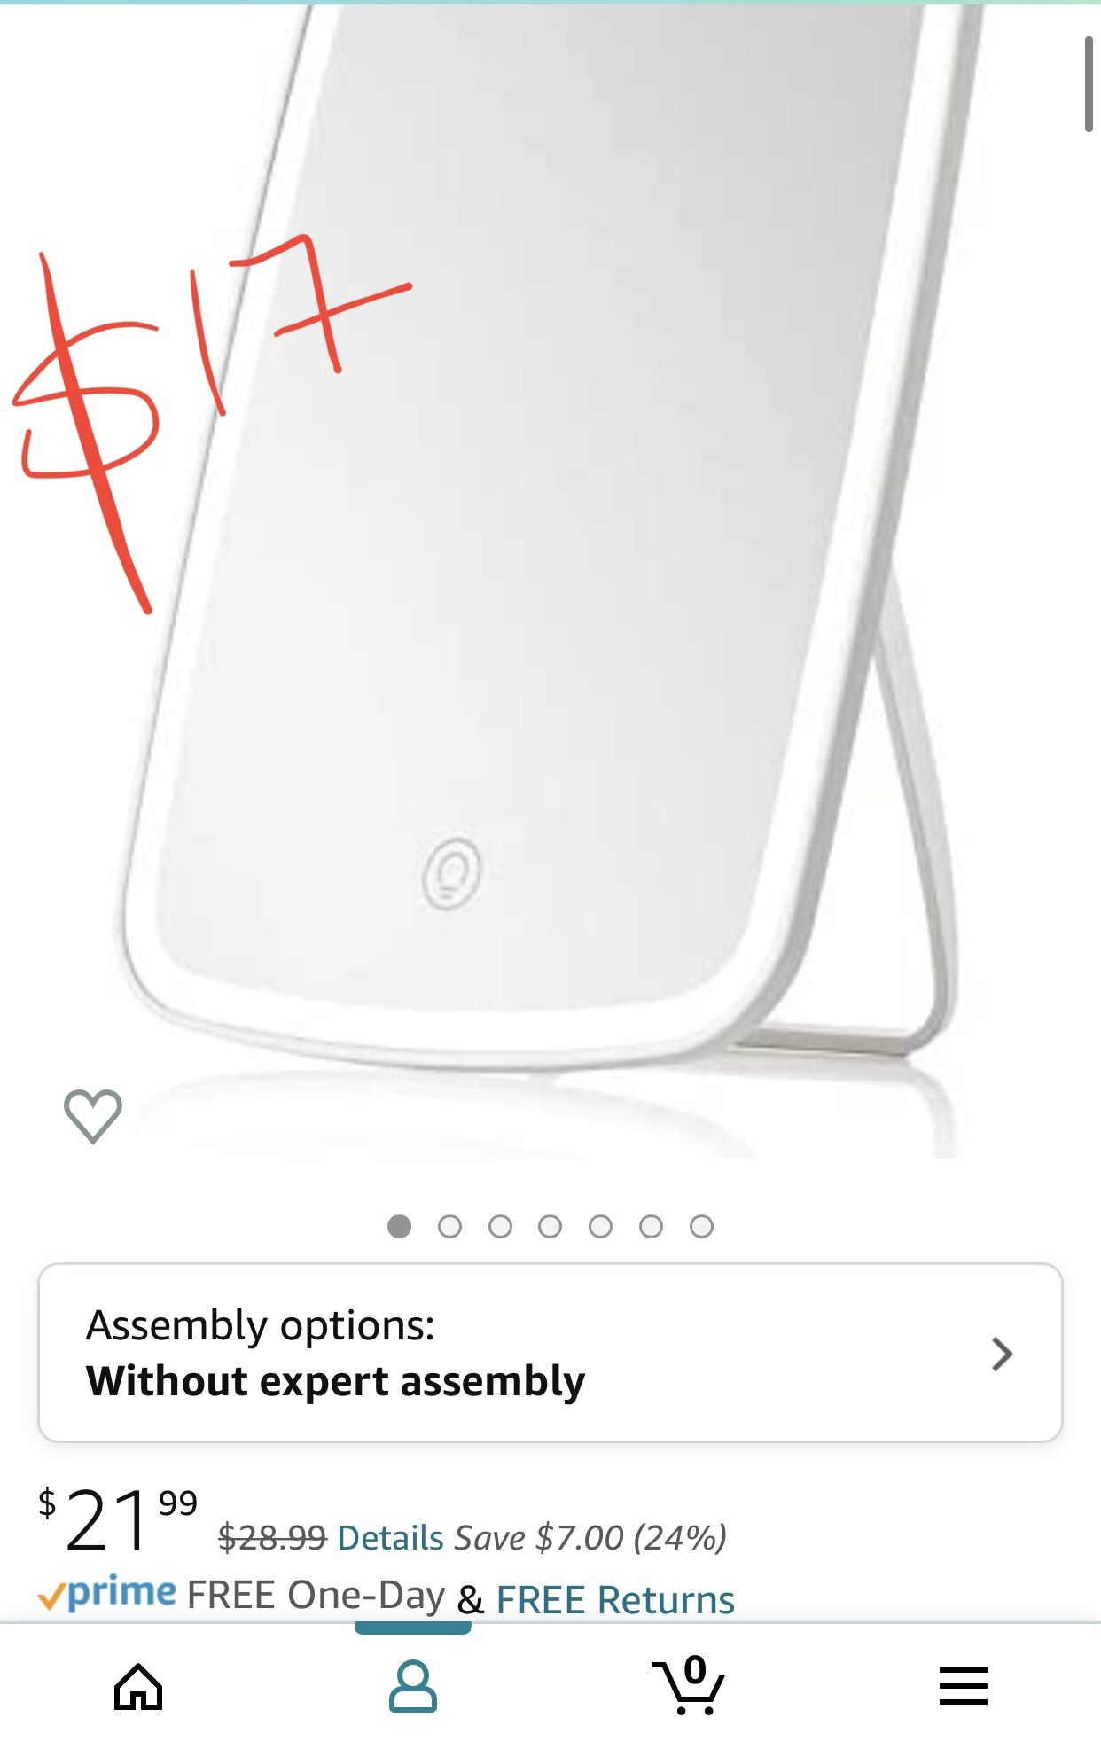The width and height of the screenshot is (1101, 1749).
Task: Open the price Details link
Action: pos(391,1538)
